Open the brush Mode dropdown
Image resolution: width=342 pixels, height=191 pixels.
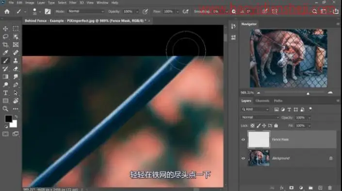click(85, 11)
